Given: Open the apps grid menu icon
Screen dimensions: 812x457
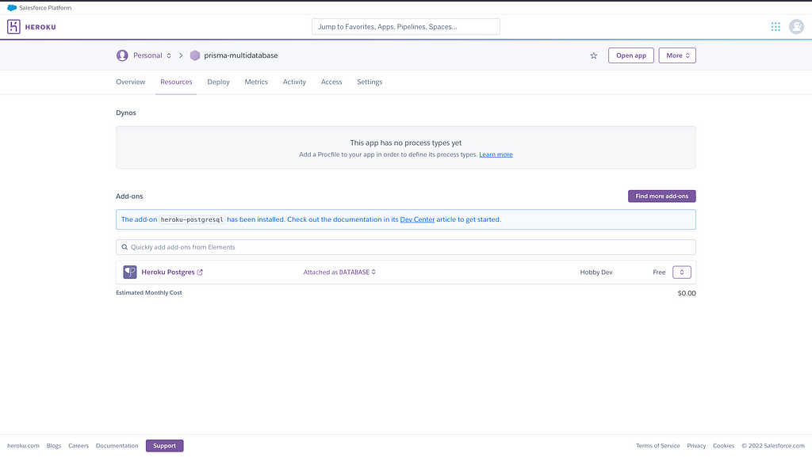Looking at the screenshot, I should [776, 27].
